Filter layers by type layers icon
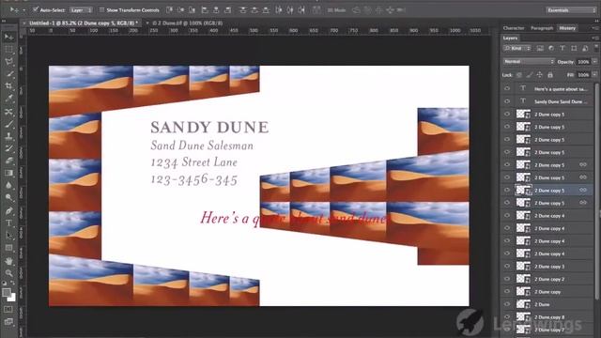The width and height of the screenshot is (601, 338). coord(562,48)
